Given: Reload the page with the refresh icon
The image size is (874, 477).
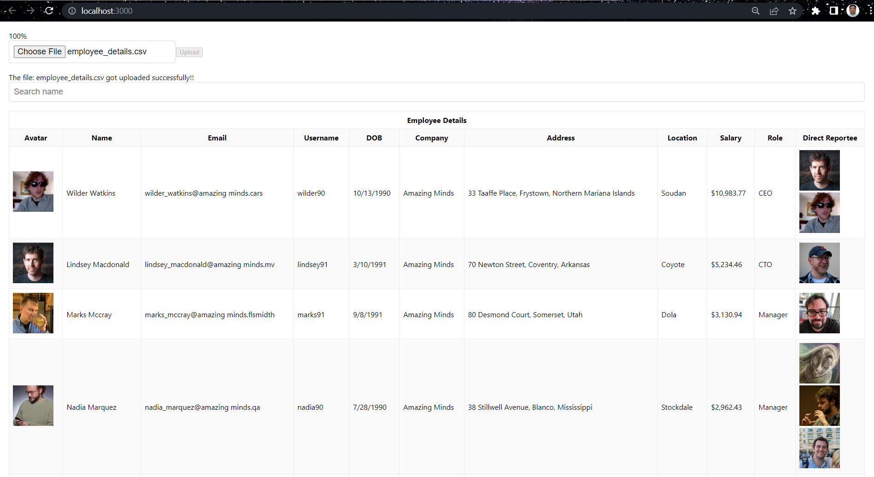Looking at the screenshot, I should pyautogui.click(x=49, y=11).
